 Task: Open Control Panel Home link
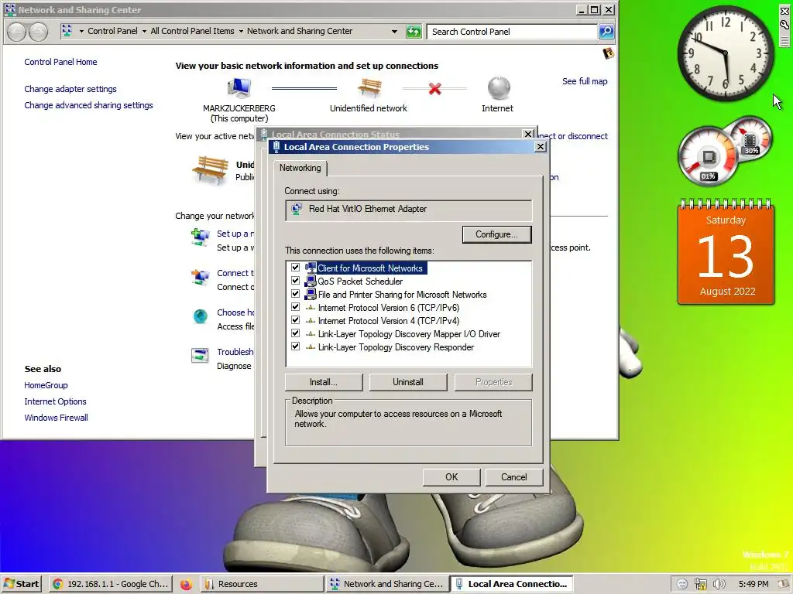(60, 62)
